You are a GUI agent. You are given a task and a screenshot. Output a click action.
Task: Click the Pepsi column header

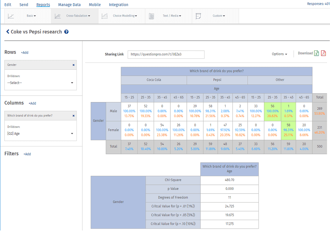click(x=217, y=80)
